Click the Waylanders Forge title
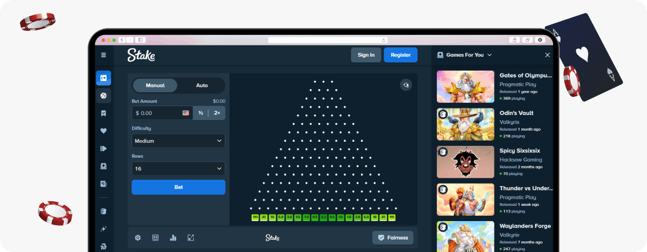Viewport: 647px width, 252px height. [526, 226]
